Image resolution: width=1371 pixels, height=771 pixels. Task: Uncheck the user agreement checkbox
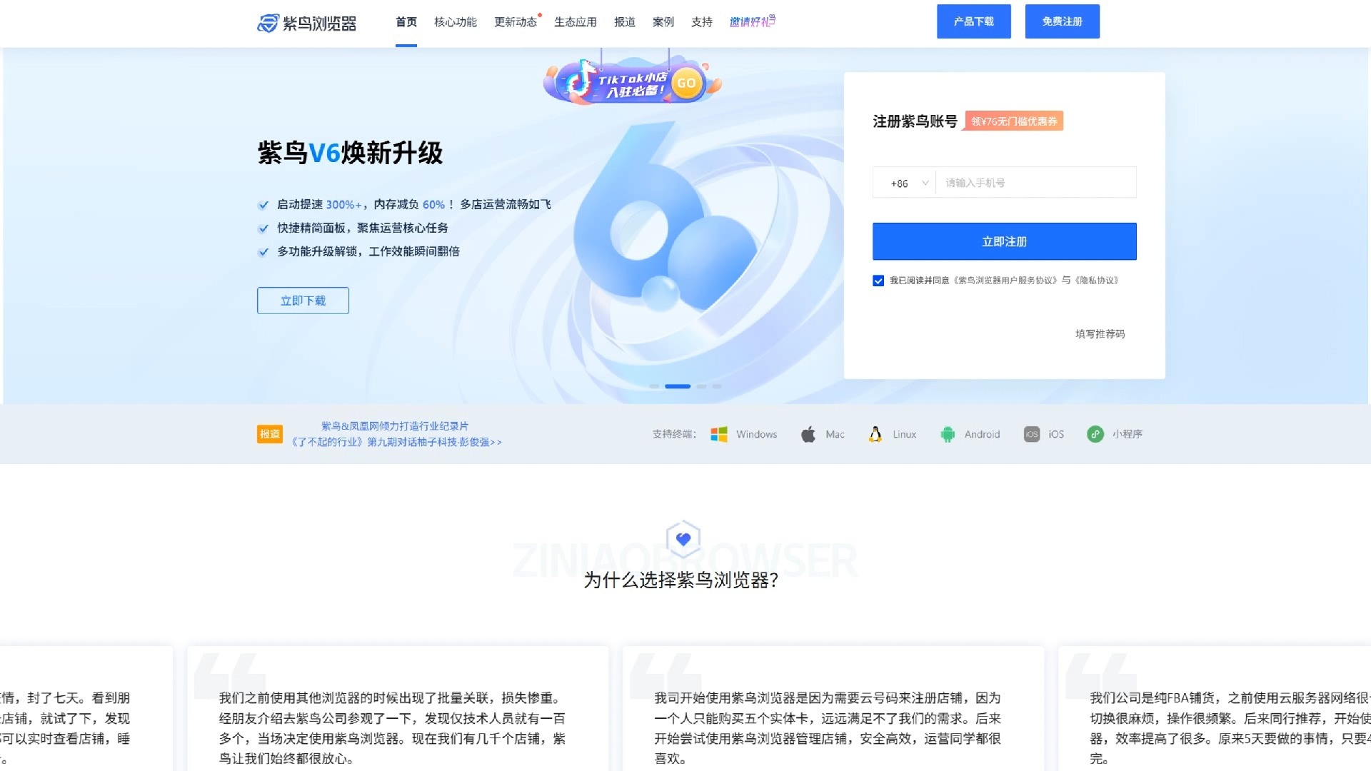click(878, 281)
